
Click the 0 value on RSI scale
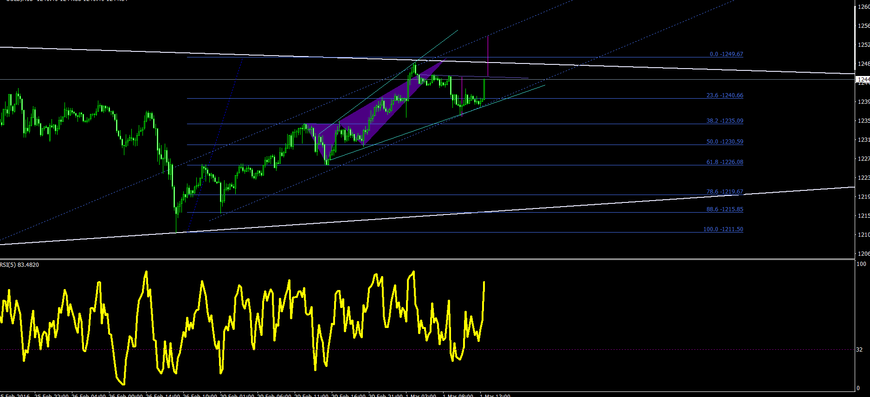[858, 388]
